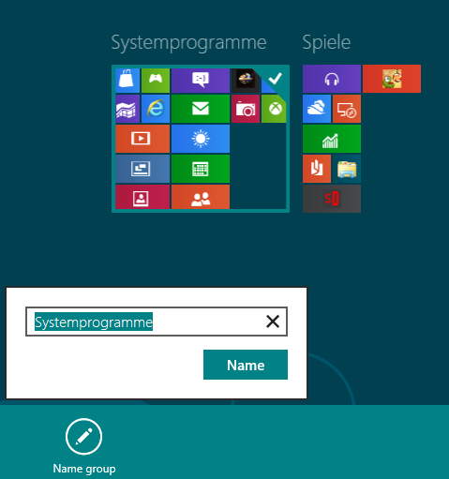Viewport: 449px width, 479px height.
Task: Click inside the Systemprogramme name input
Action: pyautogui.click(x=157, y=322)
